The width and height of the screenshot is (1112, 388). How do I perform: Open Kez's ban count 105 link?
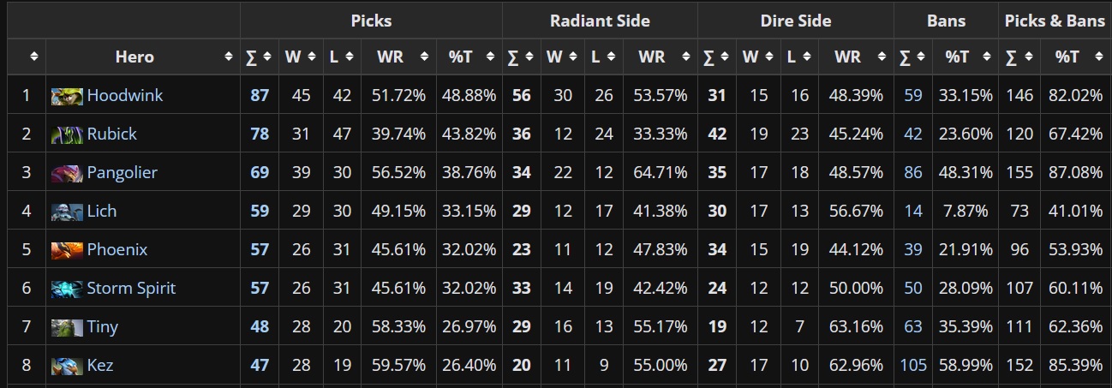(913, 365)
